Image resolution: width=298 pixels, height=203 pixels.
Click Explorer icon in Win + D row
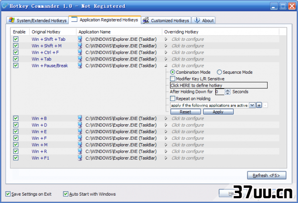click(80, 125)
